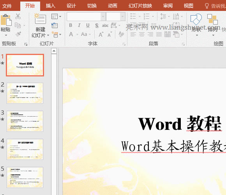Select slide 1 thumbnail Word 教程
The image size is (226, 195).
25,65
